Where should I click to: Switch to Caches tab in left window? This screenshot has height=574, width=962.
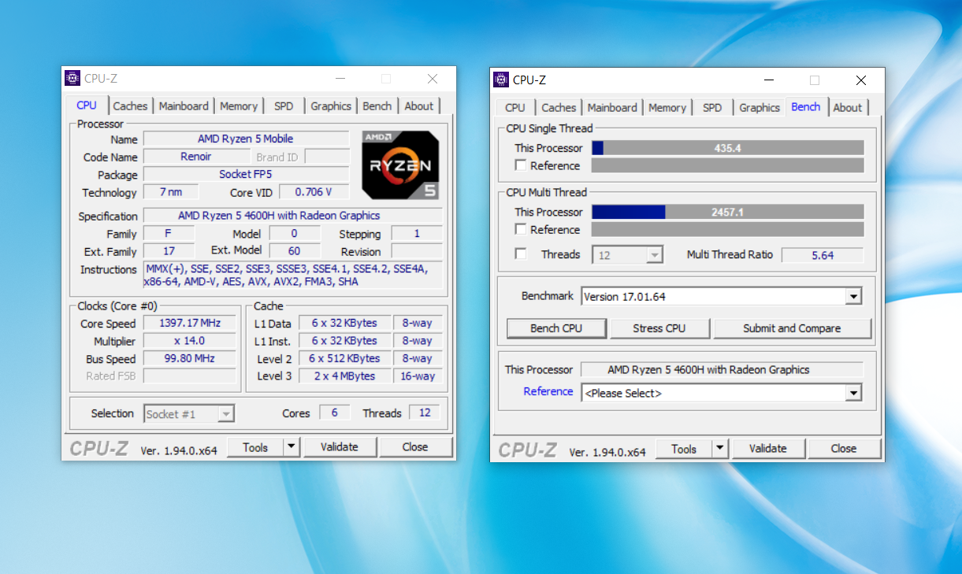(130, 106)
